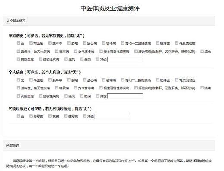Tick 糖尿病 under 家族病史
The image size is (224, 171).
point(57,51)
